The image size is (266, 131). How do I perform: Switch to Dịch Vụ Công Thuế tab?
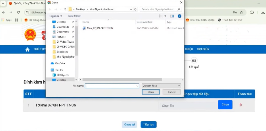click(x=27, y=3)
